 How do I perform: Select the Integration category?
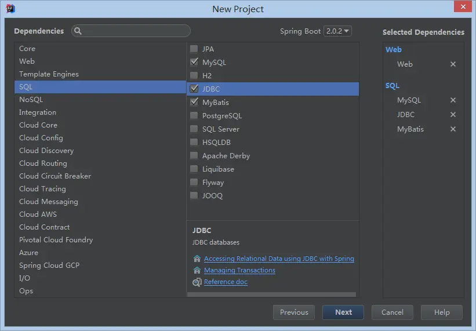(100, 112)
